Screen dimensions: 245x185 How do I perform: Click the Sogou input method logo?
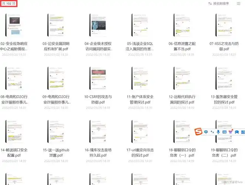coord(198,131)
